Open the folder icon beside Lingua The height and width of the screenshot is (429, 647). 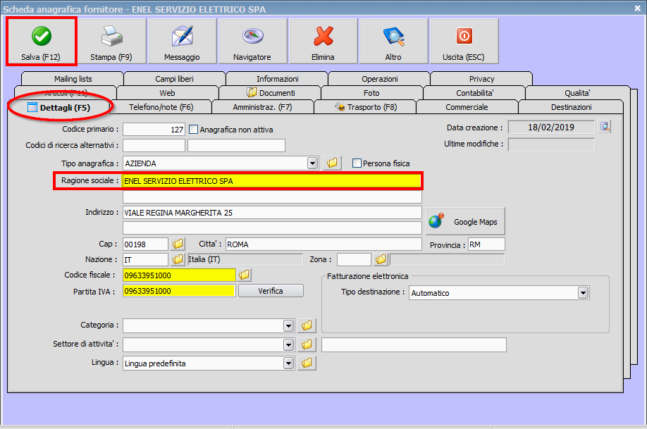click(x=307, y=363)
